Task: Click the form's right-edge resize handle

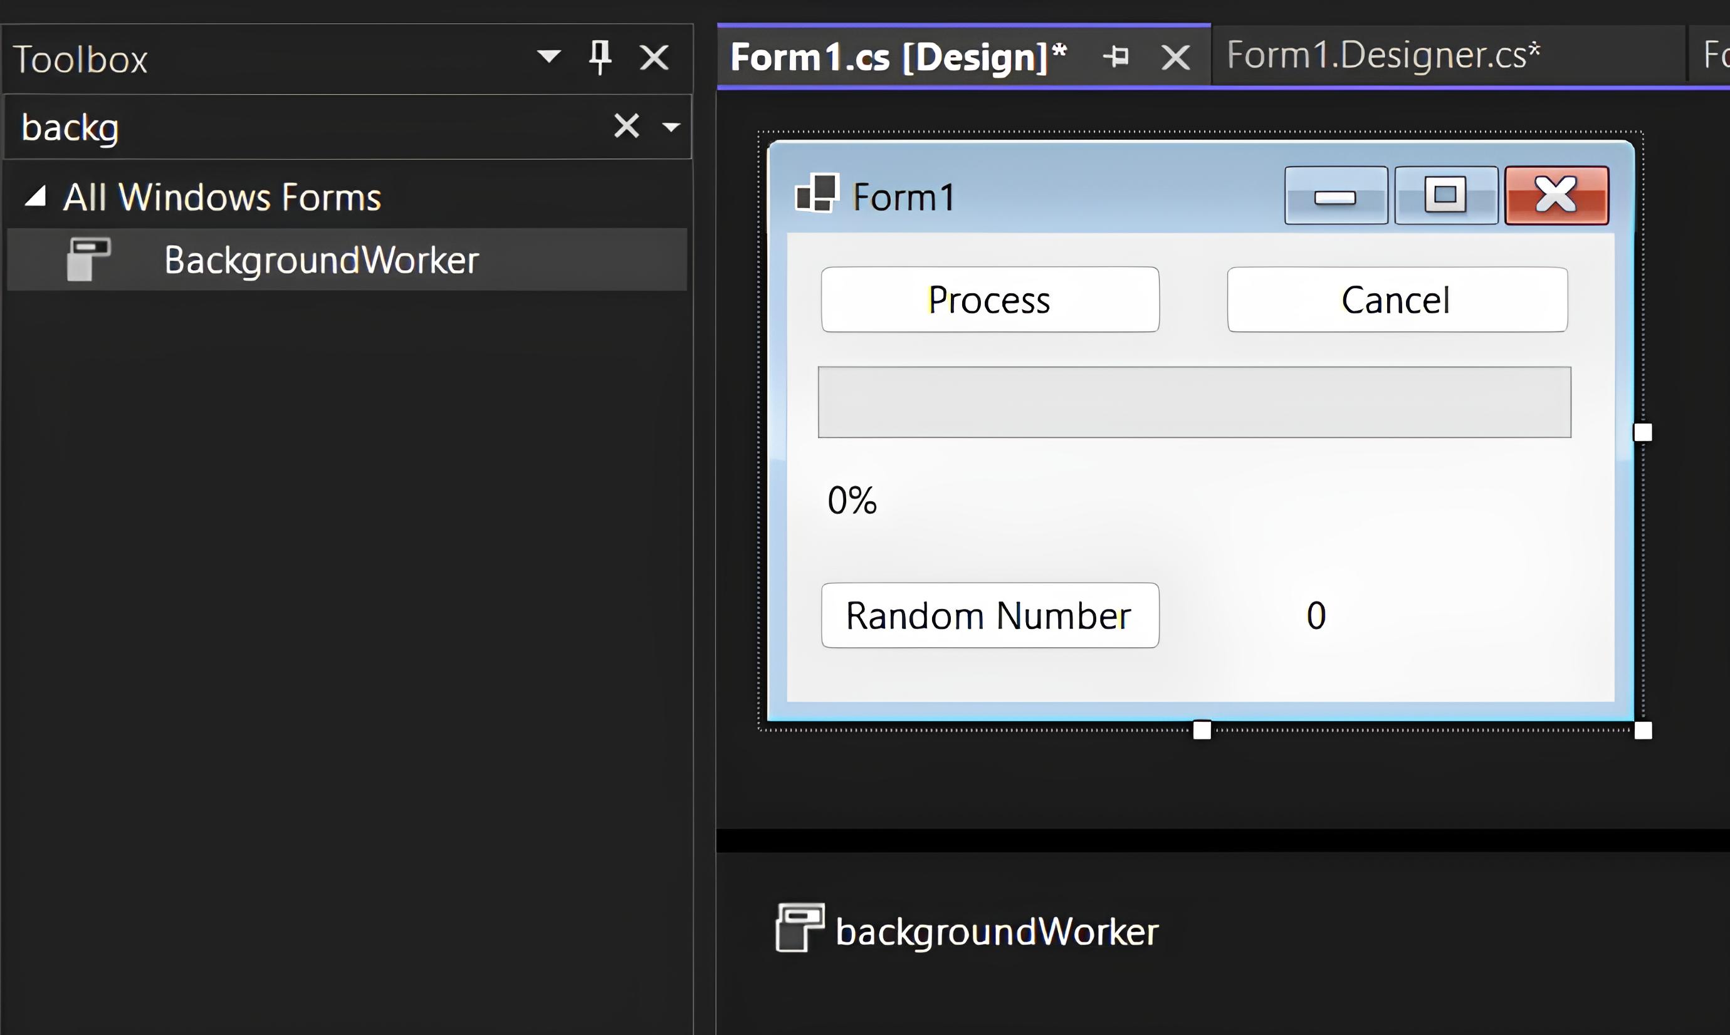Action: click(x=1643, y=432)
